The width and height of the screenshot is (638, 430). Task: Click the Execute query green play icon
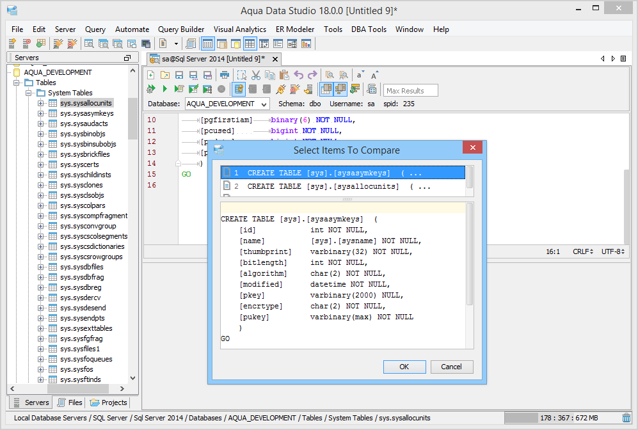(x=164, y=89)
